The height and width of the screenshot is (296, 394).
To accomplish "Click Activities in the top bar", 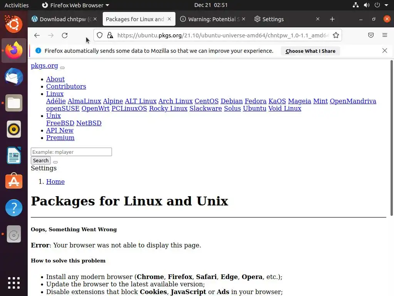I will [x=17, y=5].
